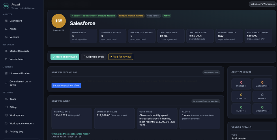Viewport: 277px width, 140px height.
Task: Click the Activity Log clock icon
Action: (6, 132)
